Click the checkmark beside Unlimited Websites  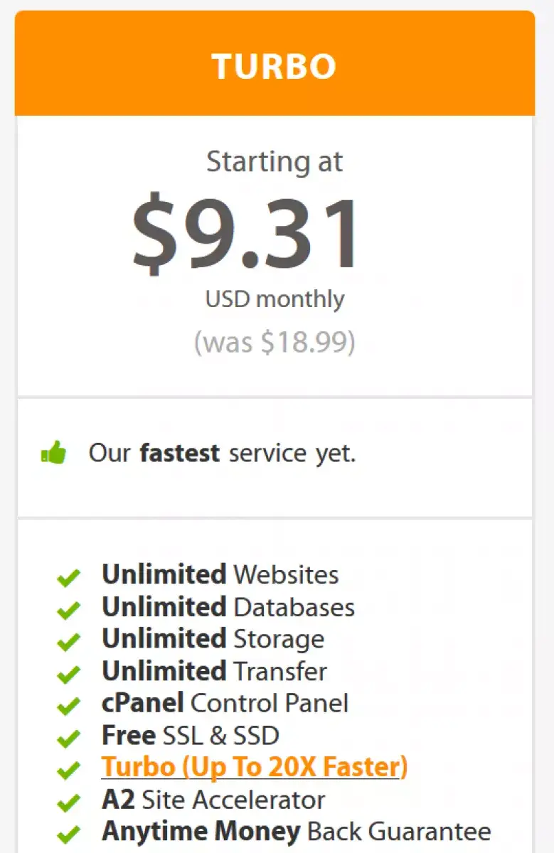[68, 578]
